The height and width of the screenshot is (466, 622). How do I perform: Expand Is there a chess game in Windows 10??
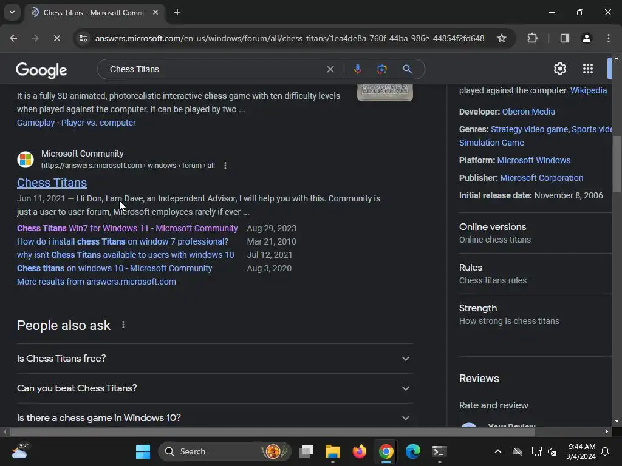(214, 417)
